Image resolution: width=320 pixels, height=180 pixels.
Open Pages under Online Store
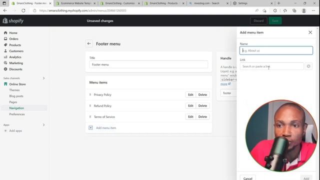click(x=13, y=102)
